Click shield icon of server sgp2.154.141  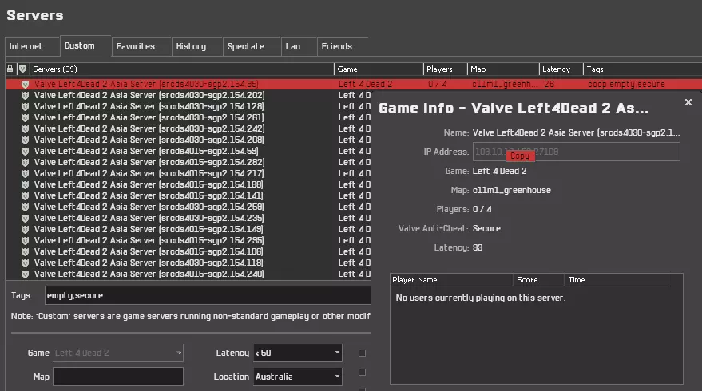click(x=25, y=196)
